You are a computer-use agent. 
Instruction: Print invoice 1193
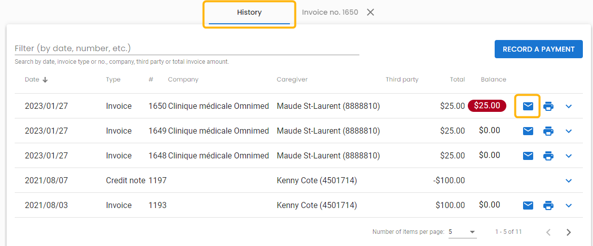[548, 205]
